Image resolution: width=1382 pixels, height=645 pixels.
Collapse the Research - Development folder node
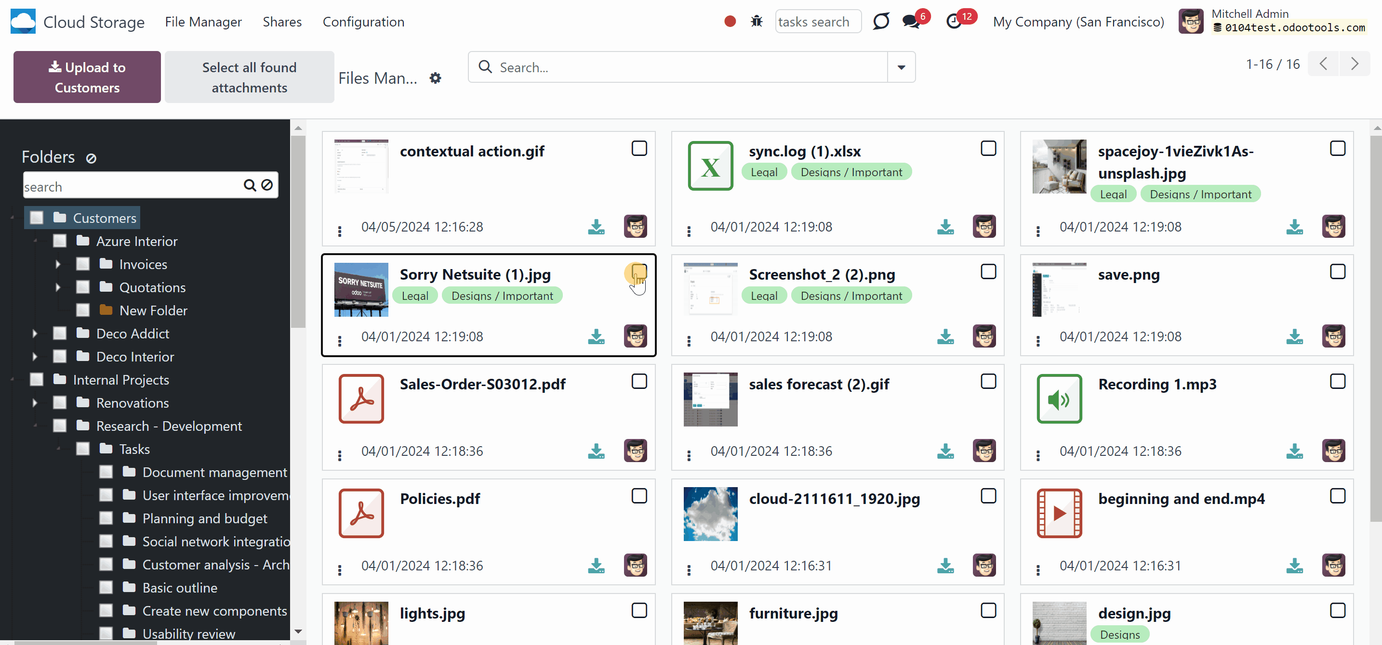[x=35, y=425]
